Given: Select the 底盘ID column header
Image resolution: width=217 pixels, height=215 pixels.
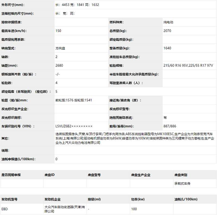Looking at the screenshot, I should tap(50, 175).
